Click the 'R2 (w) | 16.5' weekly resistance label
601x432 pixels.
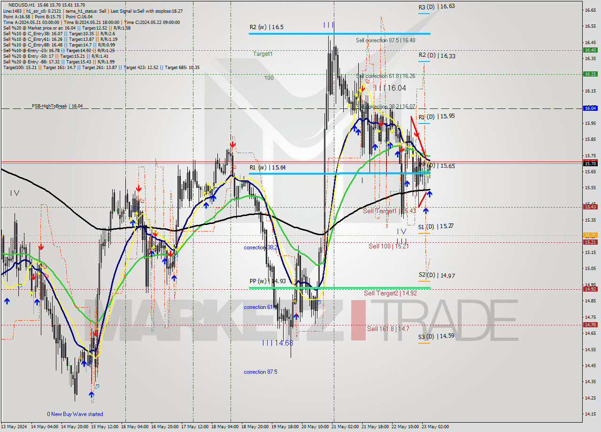266,27
